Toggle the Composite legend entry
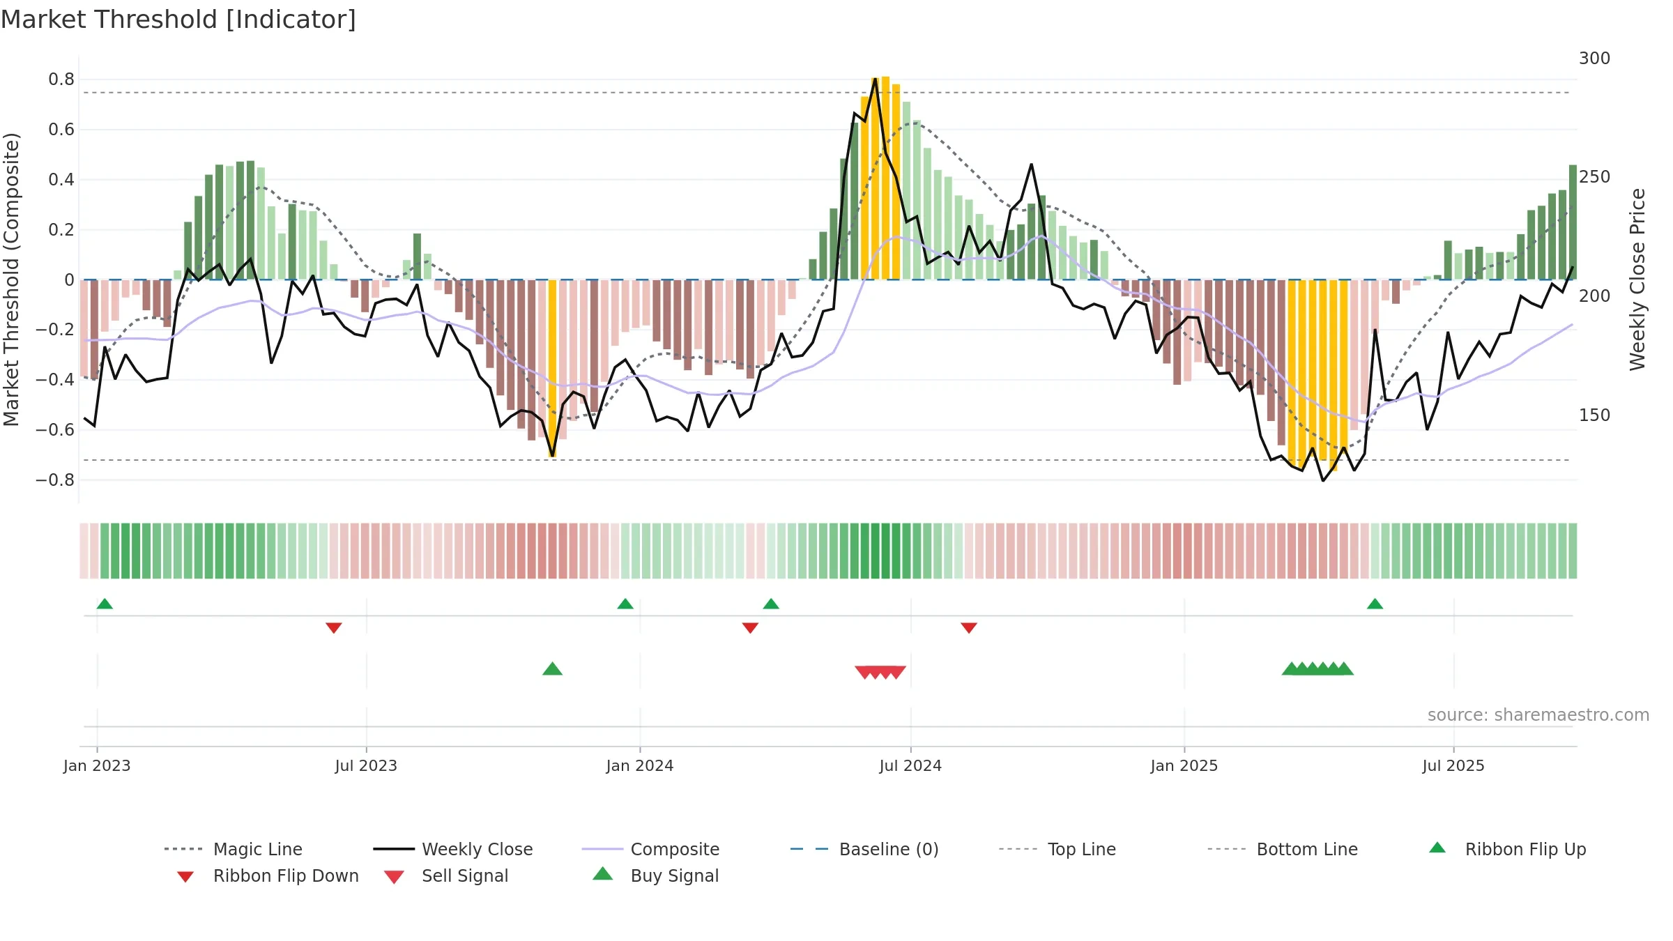1673x941 pixels. [x=650, y=849]
